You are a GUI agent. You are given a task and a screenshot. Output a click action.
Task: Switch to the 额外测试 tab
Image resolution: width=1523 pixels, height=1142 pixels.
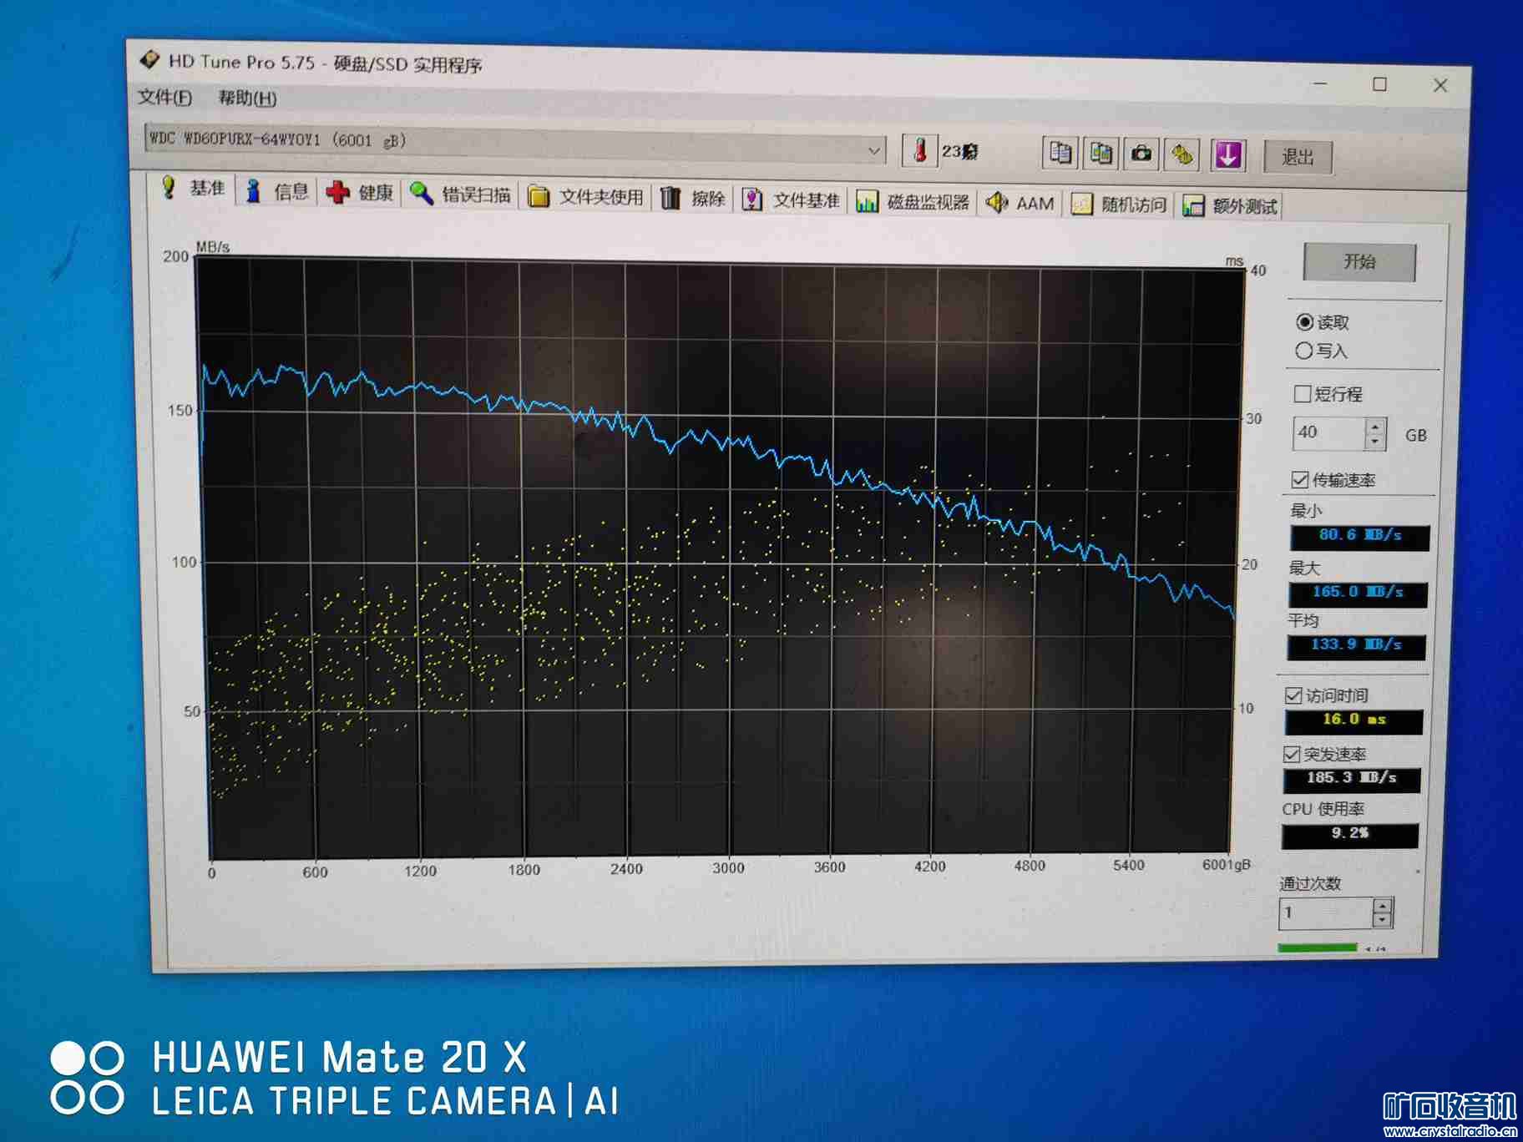pyautogui.click(x=1229, y=206)
